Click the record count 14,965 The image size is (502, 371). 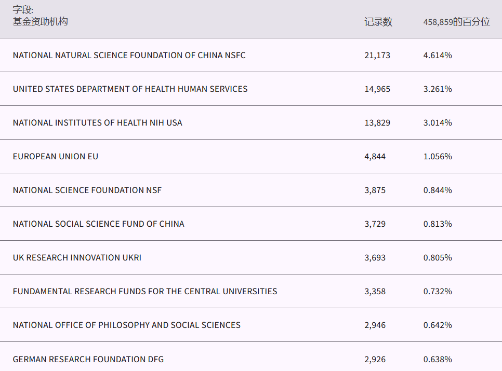point(377,89)
